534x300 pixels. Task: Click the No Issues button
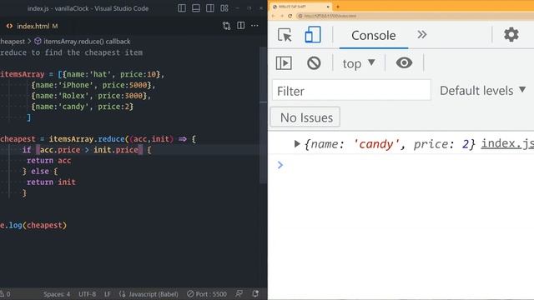coord(305,117)
